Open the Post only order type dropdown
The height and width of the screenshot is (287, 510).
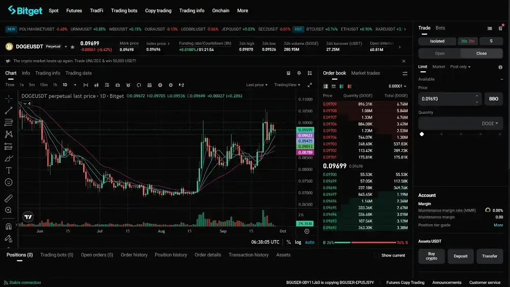(x=460, y=67)
